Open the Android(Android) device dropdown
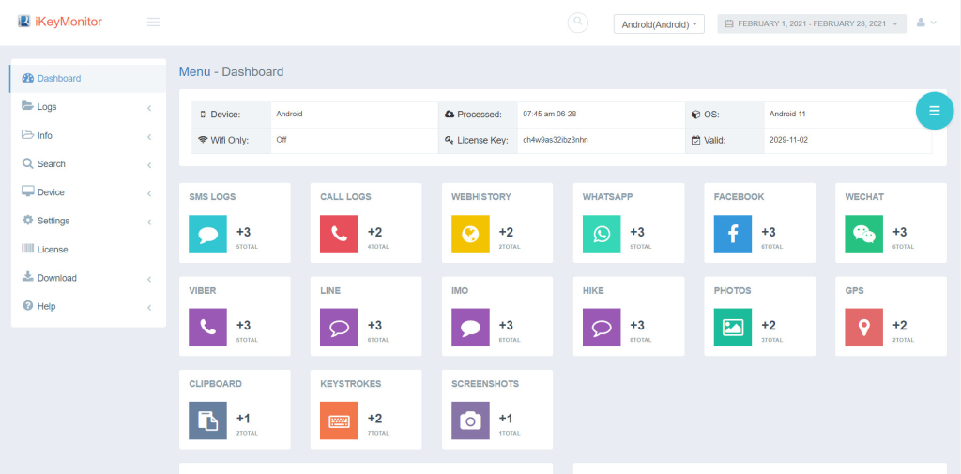Image resolution: width=961 pixels, height=474 pixels. (x=659, y=23)
